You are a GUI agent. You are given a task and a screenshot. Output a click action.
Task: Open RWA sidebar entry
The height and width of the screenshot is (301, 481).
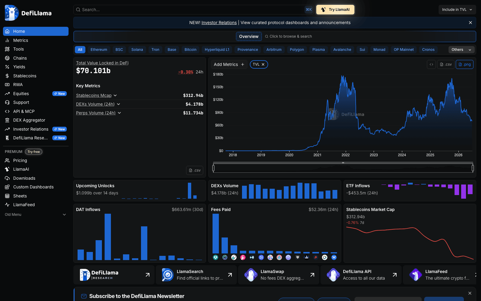36,85
